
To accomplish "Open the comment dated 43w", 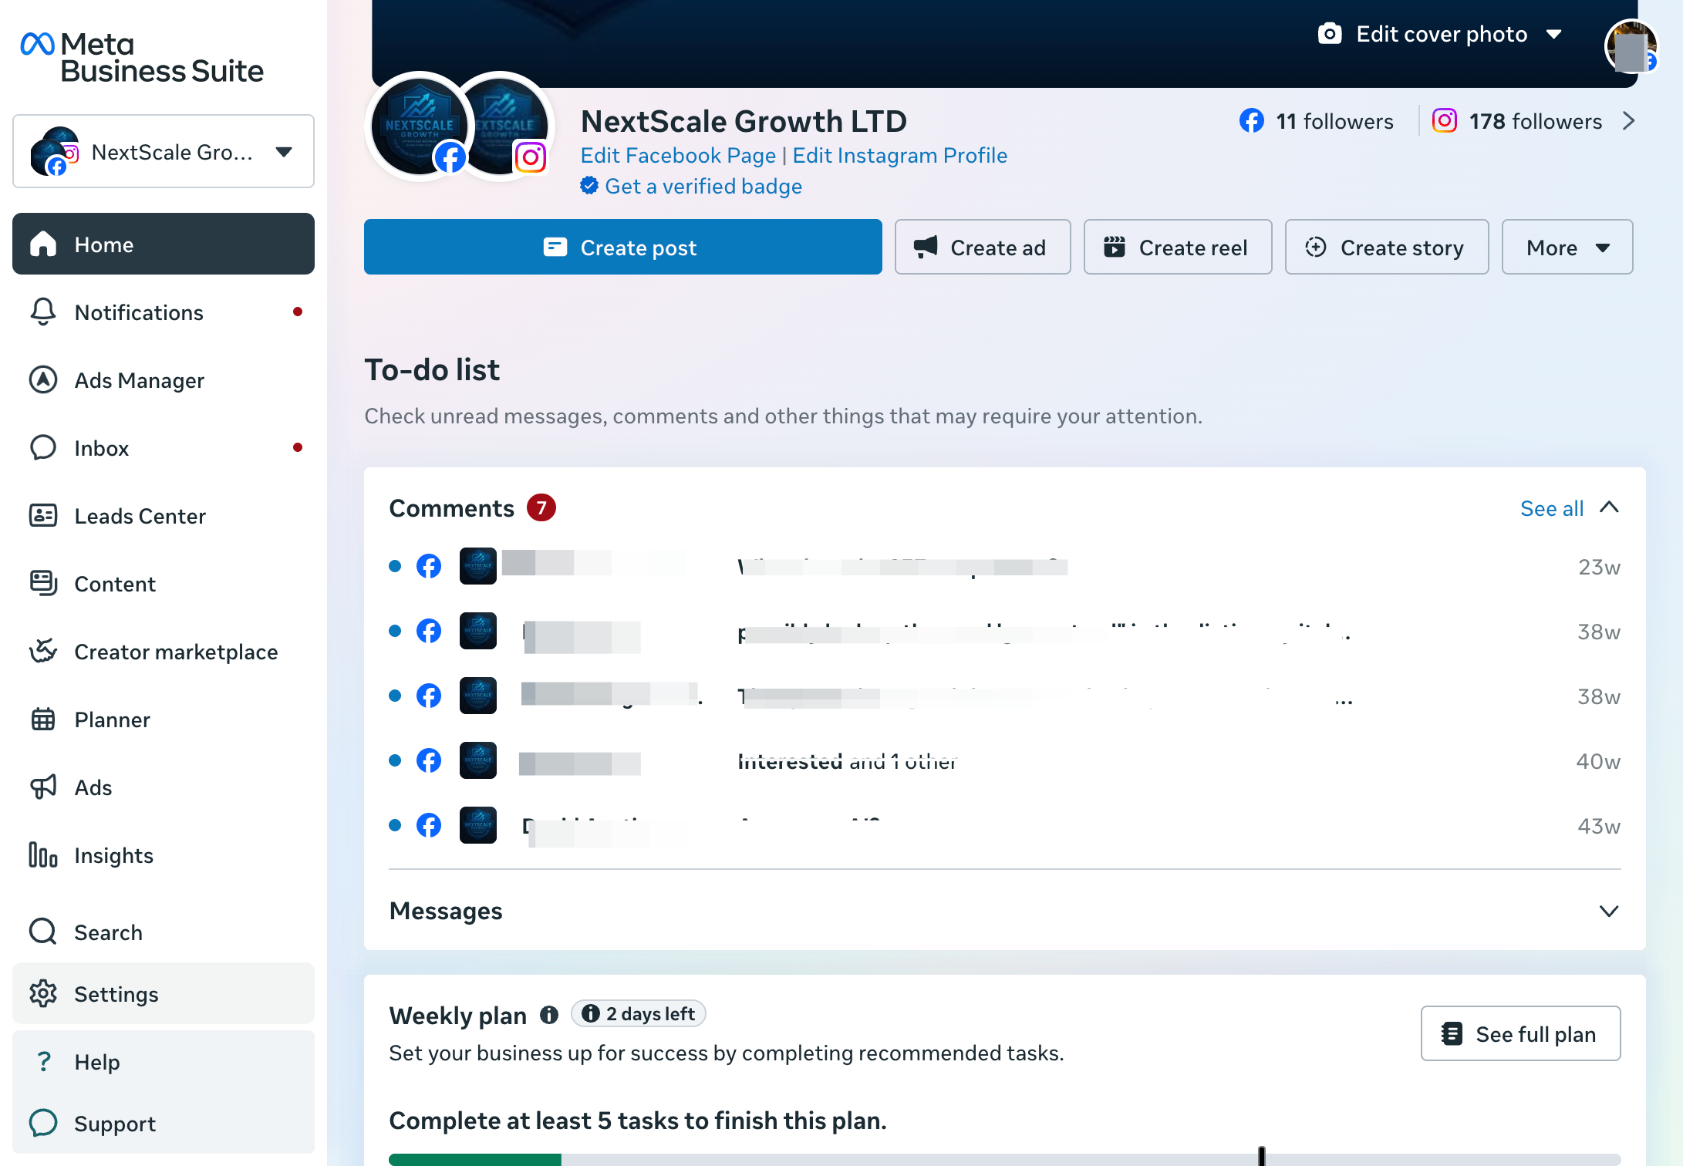I will [x=1005, y=826].
